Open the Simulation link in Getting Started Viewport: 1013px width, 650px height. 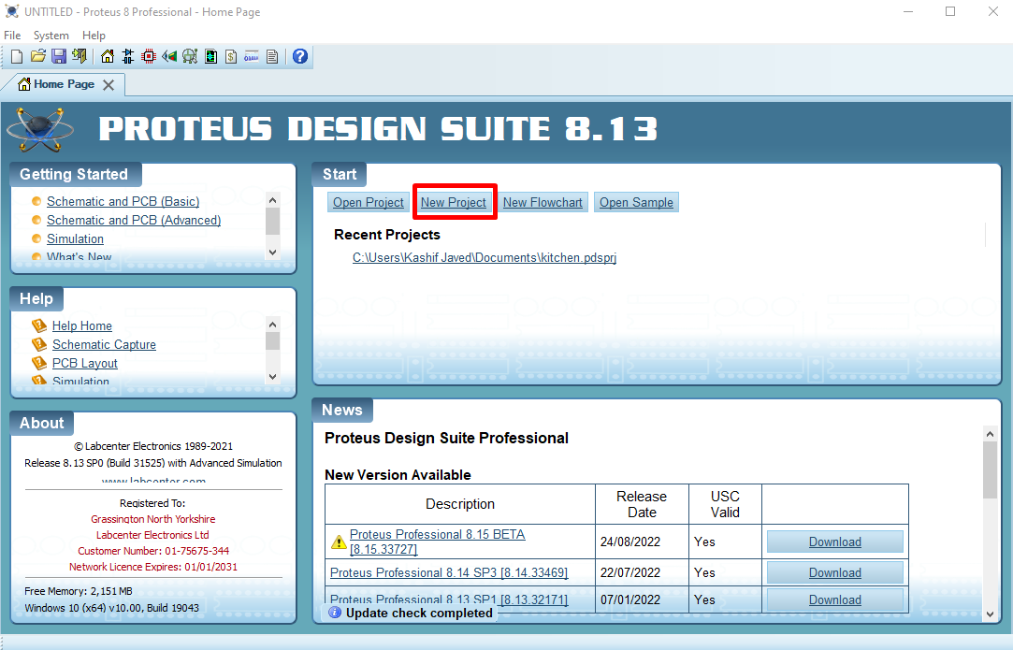point(75,239)
